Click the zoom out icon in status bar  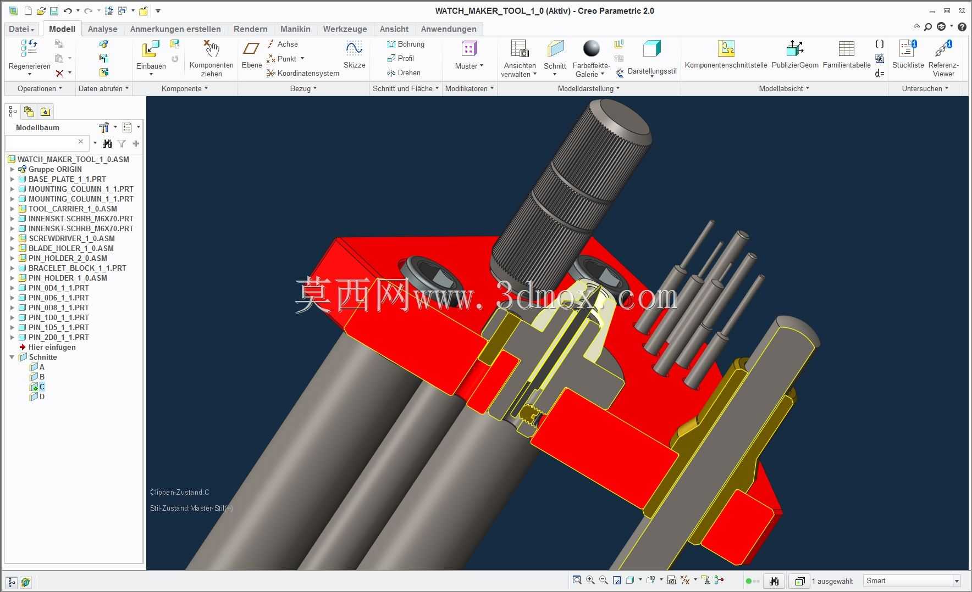[604, 580]
